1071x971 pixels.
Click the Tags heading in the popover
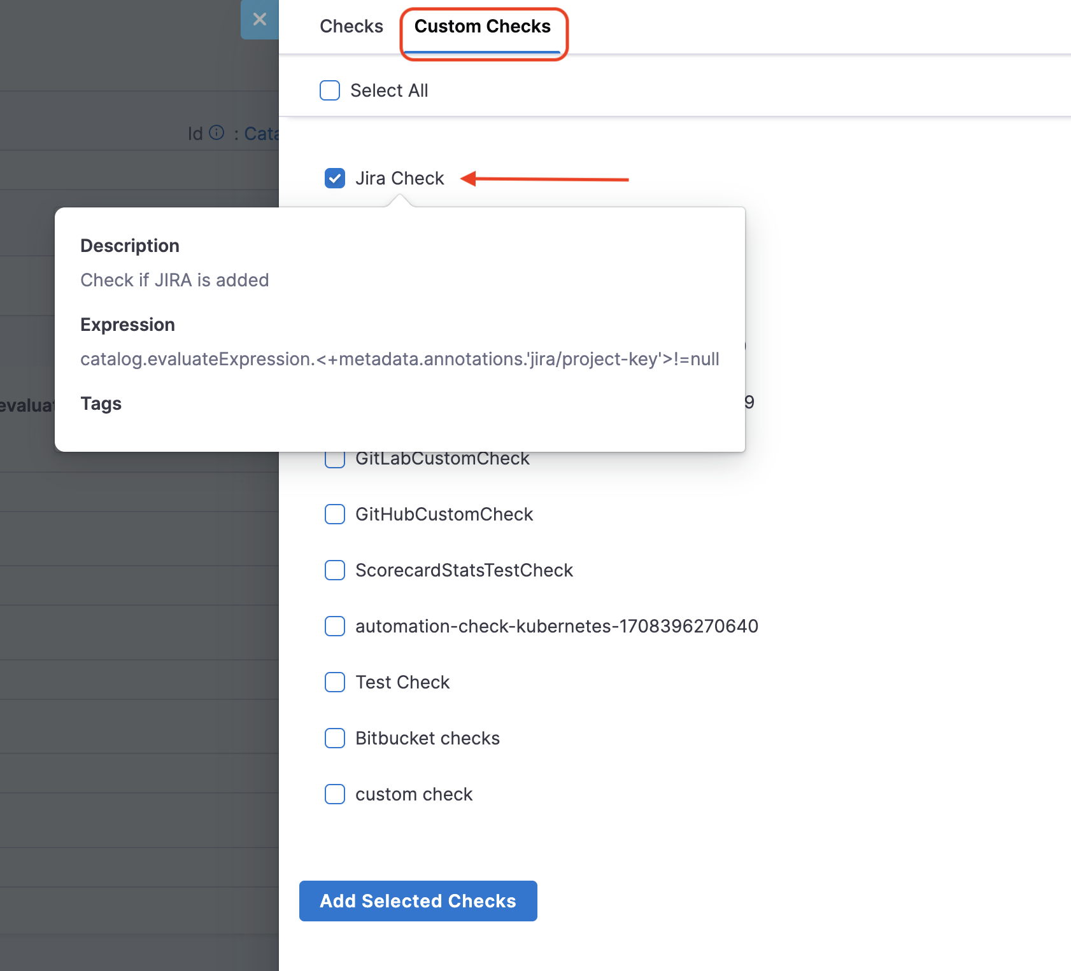click(101, 404)
